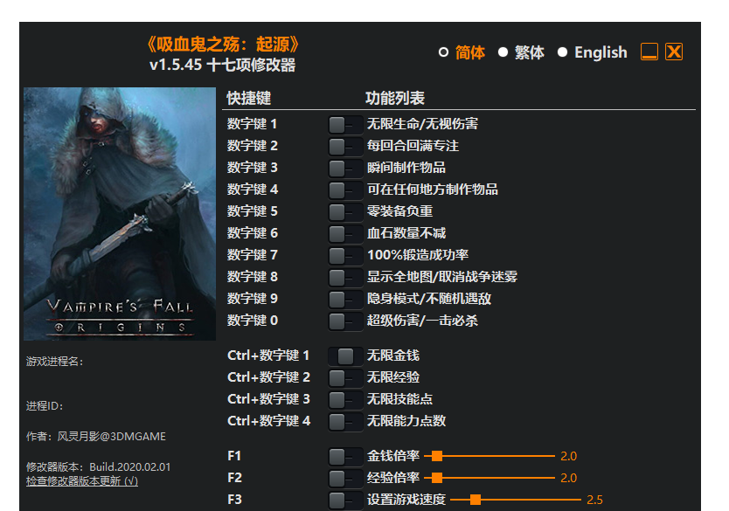Click 检查修改器版本更新 link
This screenshot has height=511, width=729.
82,481
